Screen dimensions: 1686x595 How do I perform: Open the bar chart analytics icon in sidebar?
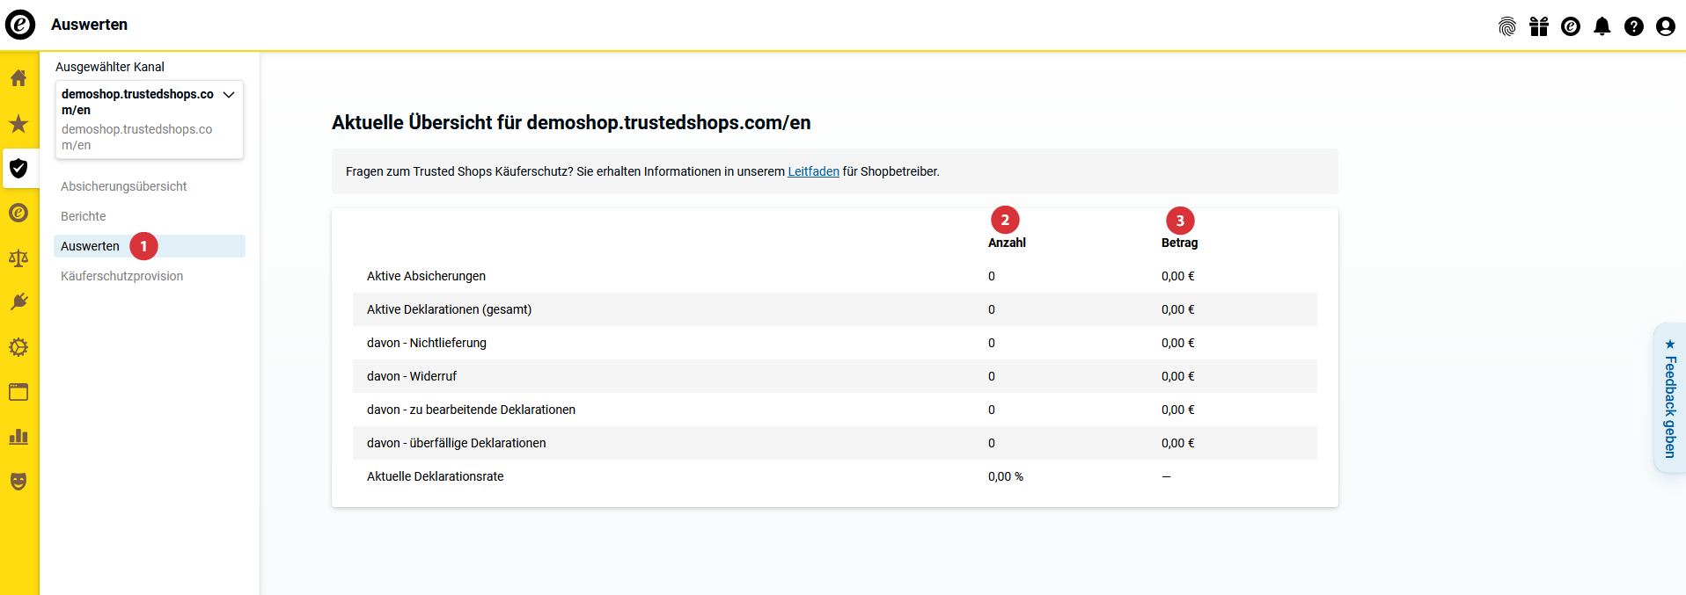[18, 437]
